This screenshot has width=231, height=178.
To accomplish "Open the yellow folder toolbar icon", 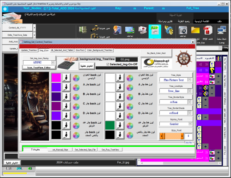I will tap(195, 30).
